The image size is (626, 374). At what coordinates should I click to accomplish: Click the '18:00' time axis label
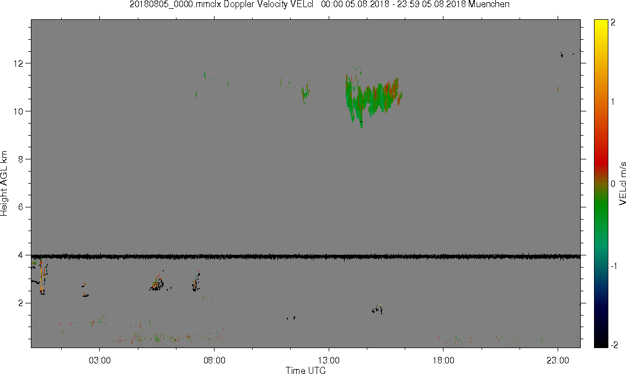[x=443, y=360]
